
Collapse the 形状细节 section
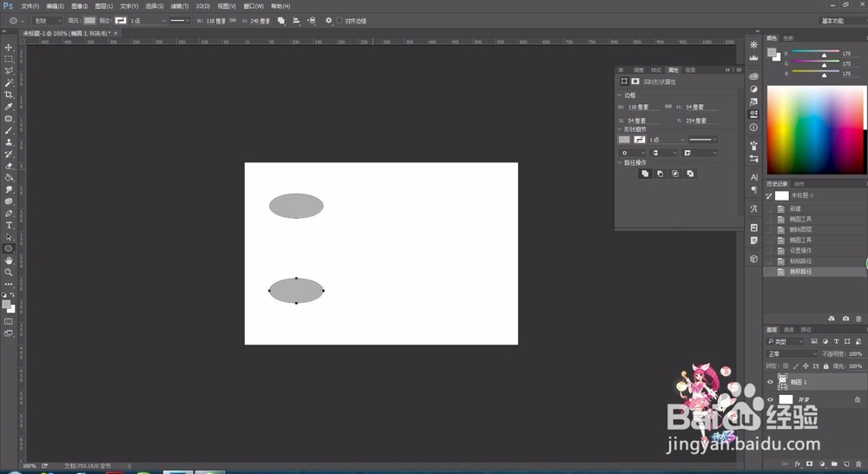tap(620, 129)
